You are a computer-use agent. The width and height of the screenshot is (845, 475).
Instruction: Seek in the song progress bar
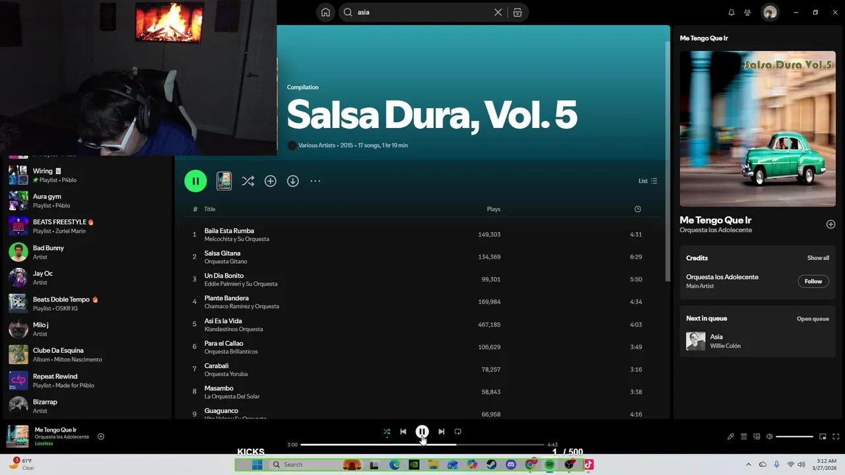pos(422,445)
